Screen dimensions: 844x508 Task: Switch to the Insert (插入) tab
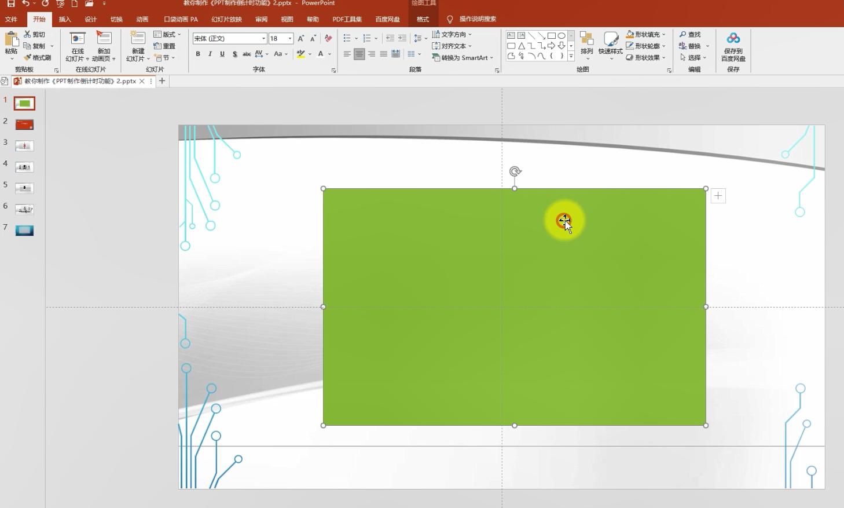tap(65, 19)
